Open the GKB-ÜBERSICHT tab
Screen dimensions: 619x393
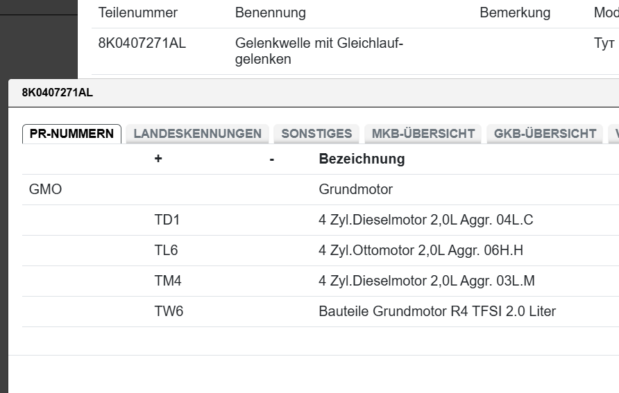545,134
